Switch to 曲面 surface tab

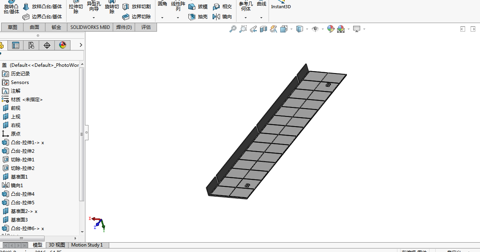34,27
